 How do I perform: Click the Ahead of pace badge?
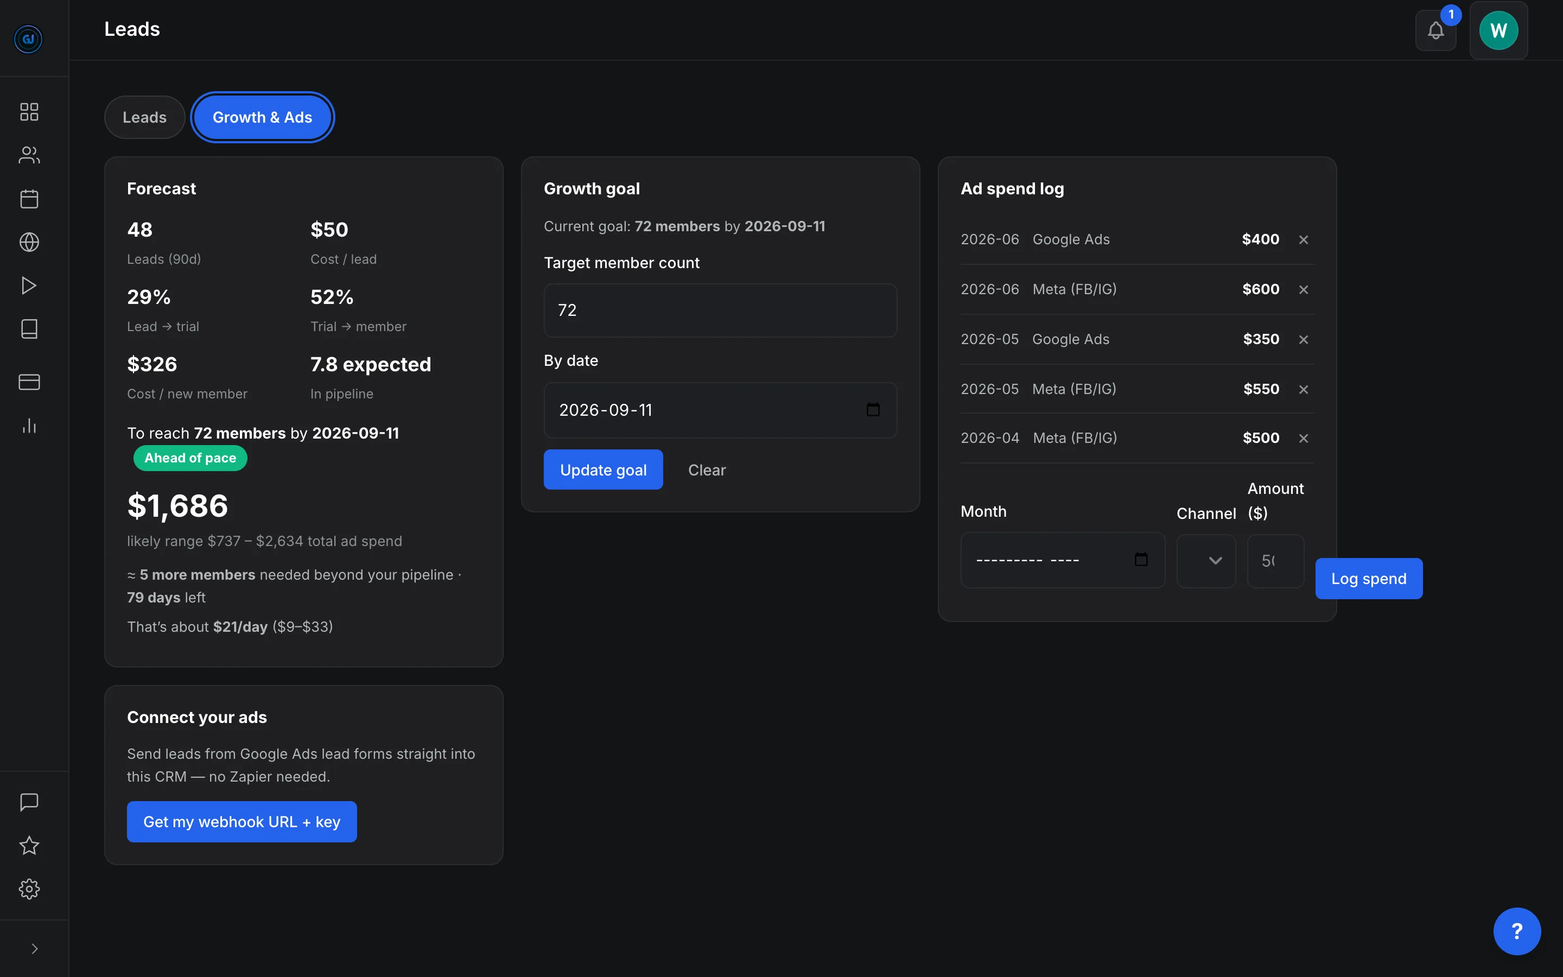pos(190,458)
